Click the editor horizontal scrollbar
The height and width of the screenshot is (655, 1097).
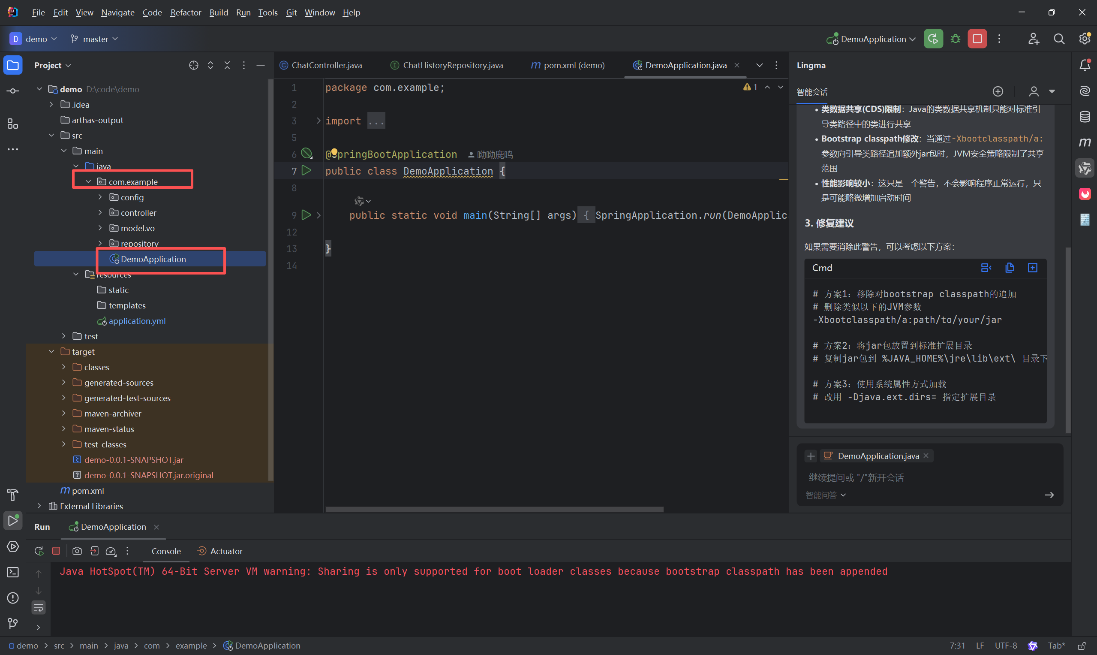(494, 509)
